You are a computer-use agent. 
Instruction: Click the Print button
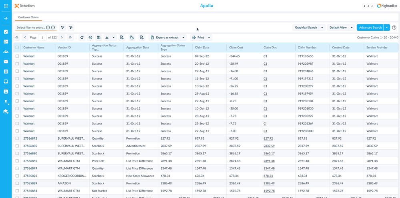[x=198, y=38]
